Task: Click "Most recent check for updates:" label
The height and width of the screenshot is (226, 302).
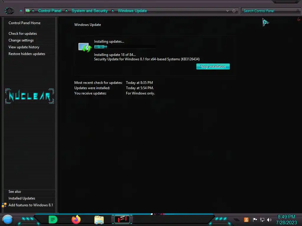Action: (98, 83)
